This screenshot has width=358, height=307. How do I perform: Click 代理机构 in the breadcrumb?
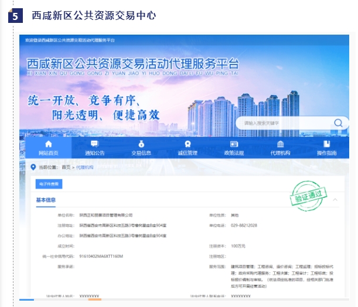(x=85, y=167)
